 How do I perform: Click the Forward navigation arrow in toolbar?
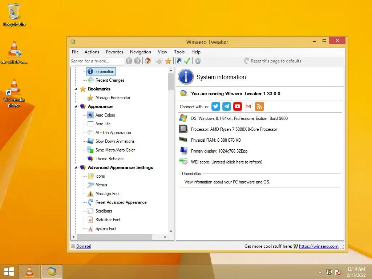point(137,61)
